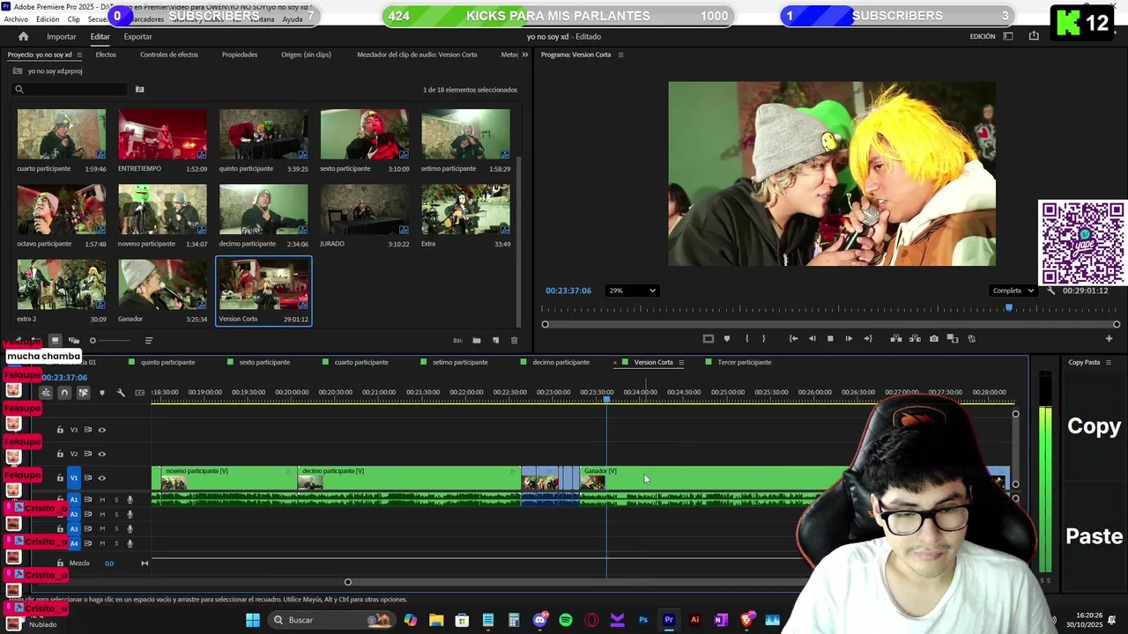Image resolution: width=1128 pixels, height=634 pixels.
Task: Mark Out point in Program monitor
Action: point(763,338)
